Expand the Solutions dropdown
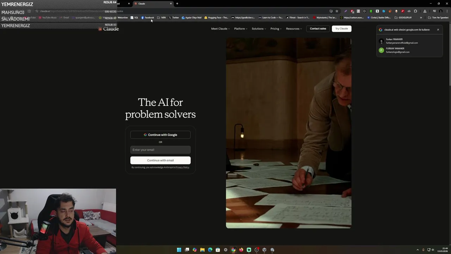 (259, 29)
